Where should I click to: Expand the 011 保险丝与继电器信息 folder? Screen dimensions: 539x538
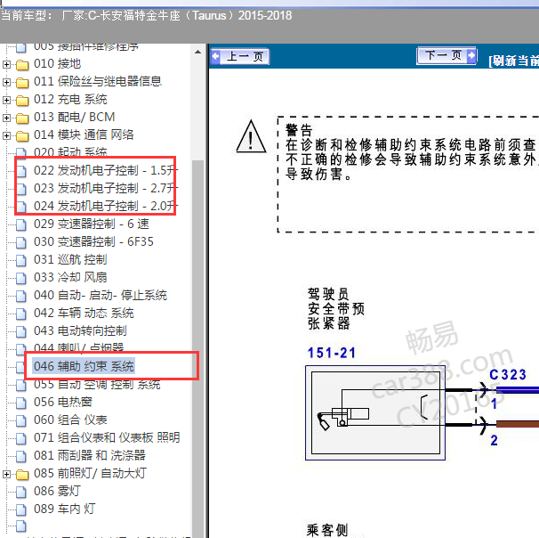(x=6, y=82)
